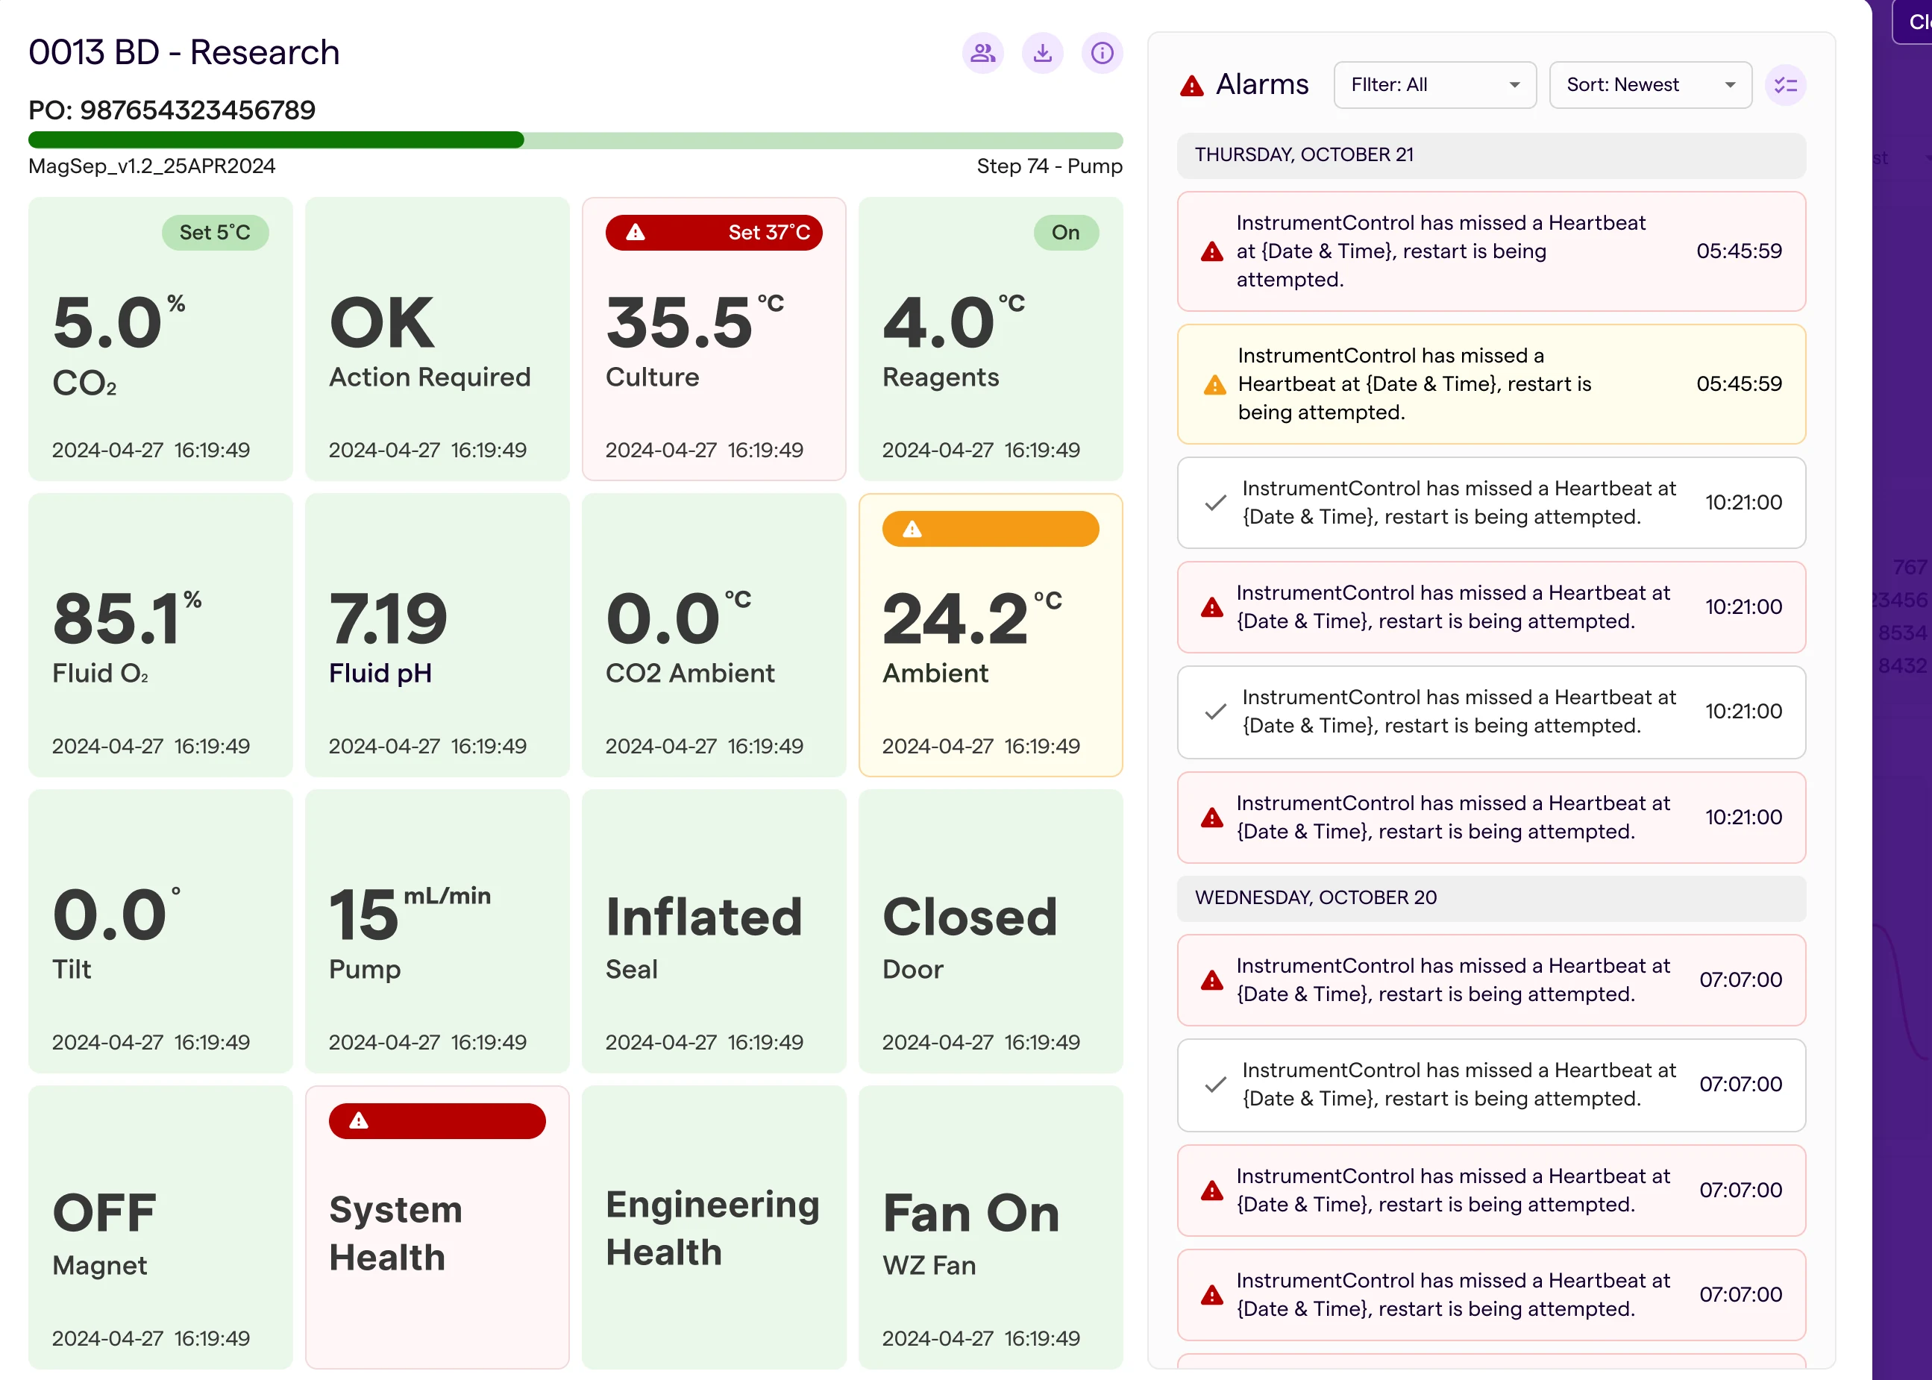Screen dimensions: 1932x1380
Task: Open the Filter: All dropdown
Action: (1435, 85)
